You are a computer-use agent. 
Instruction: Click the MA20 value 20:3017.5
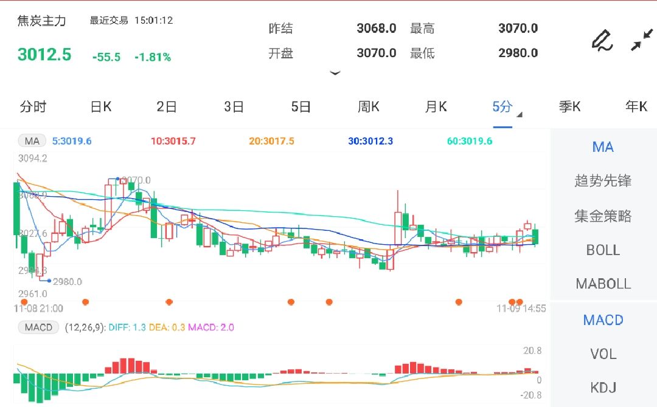271,141
